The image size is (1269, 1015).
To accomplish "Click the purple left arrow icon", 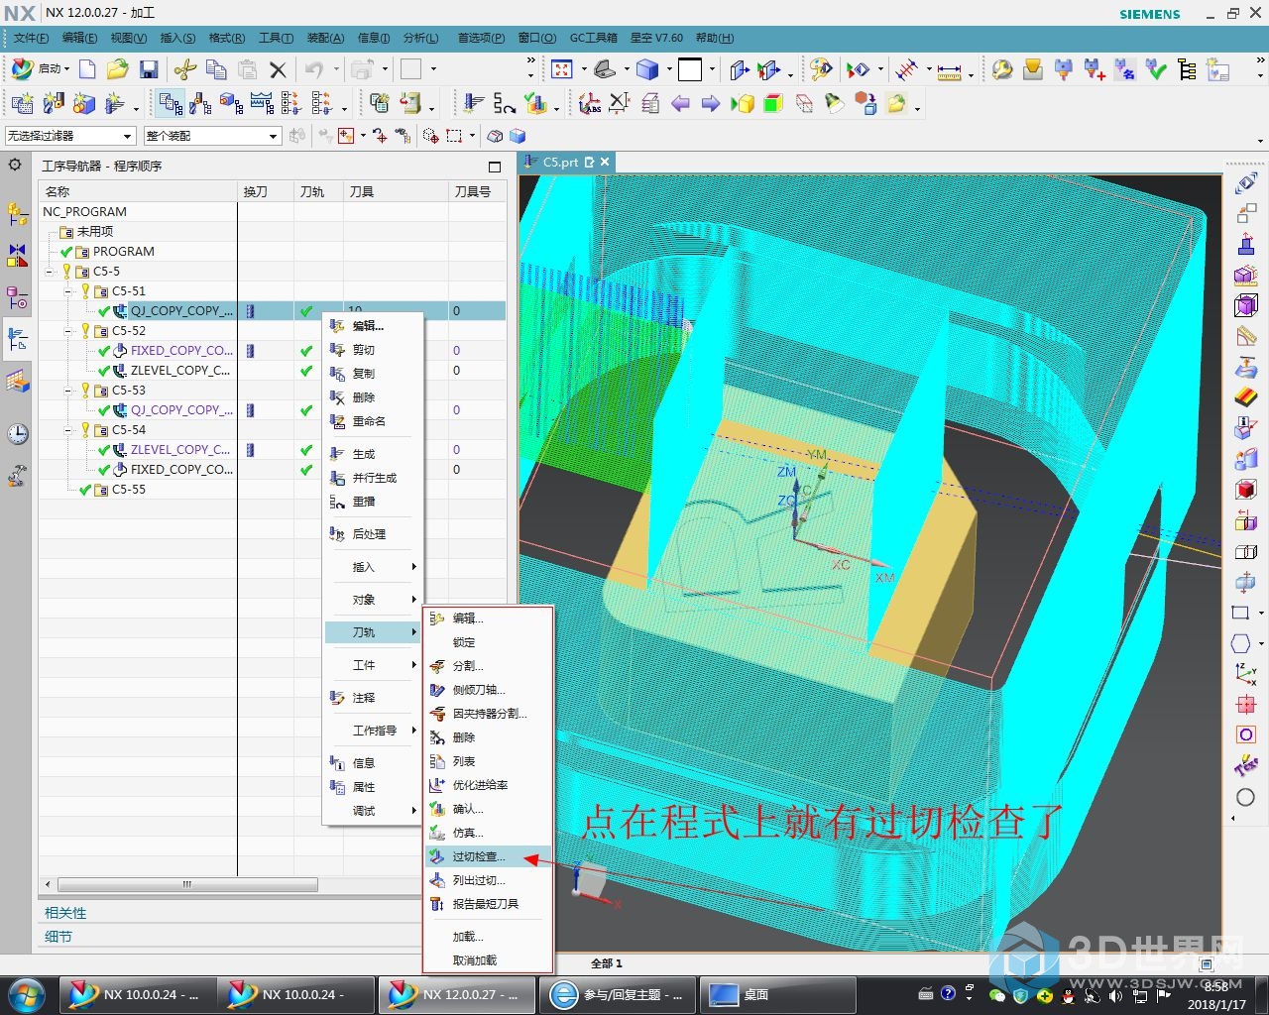I will tap(680, 103).
